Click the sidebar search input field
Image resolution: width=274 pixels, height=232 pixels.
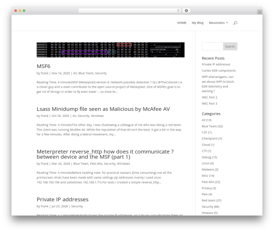point(213,47)
